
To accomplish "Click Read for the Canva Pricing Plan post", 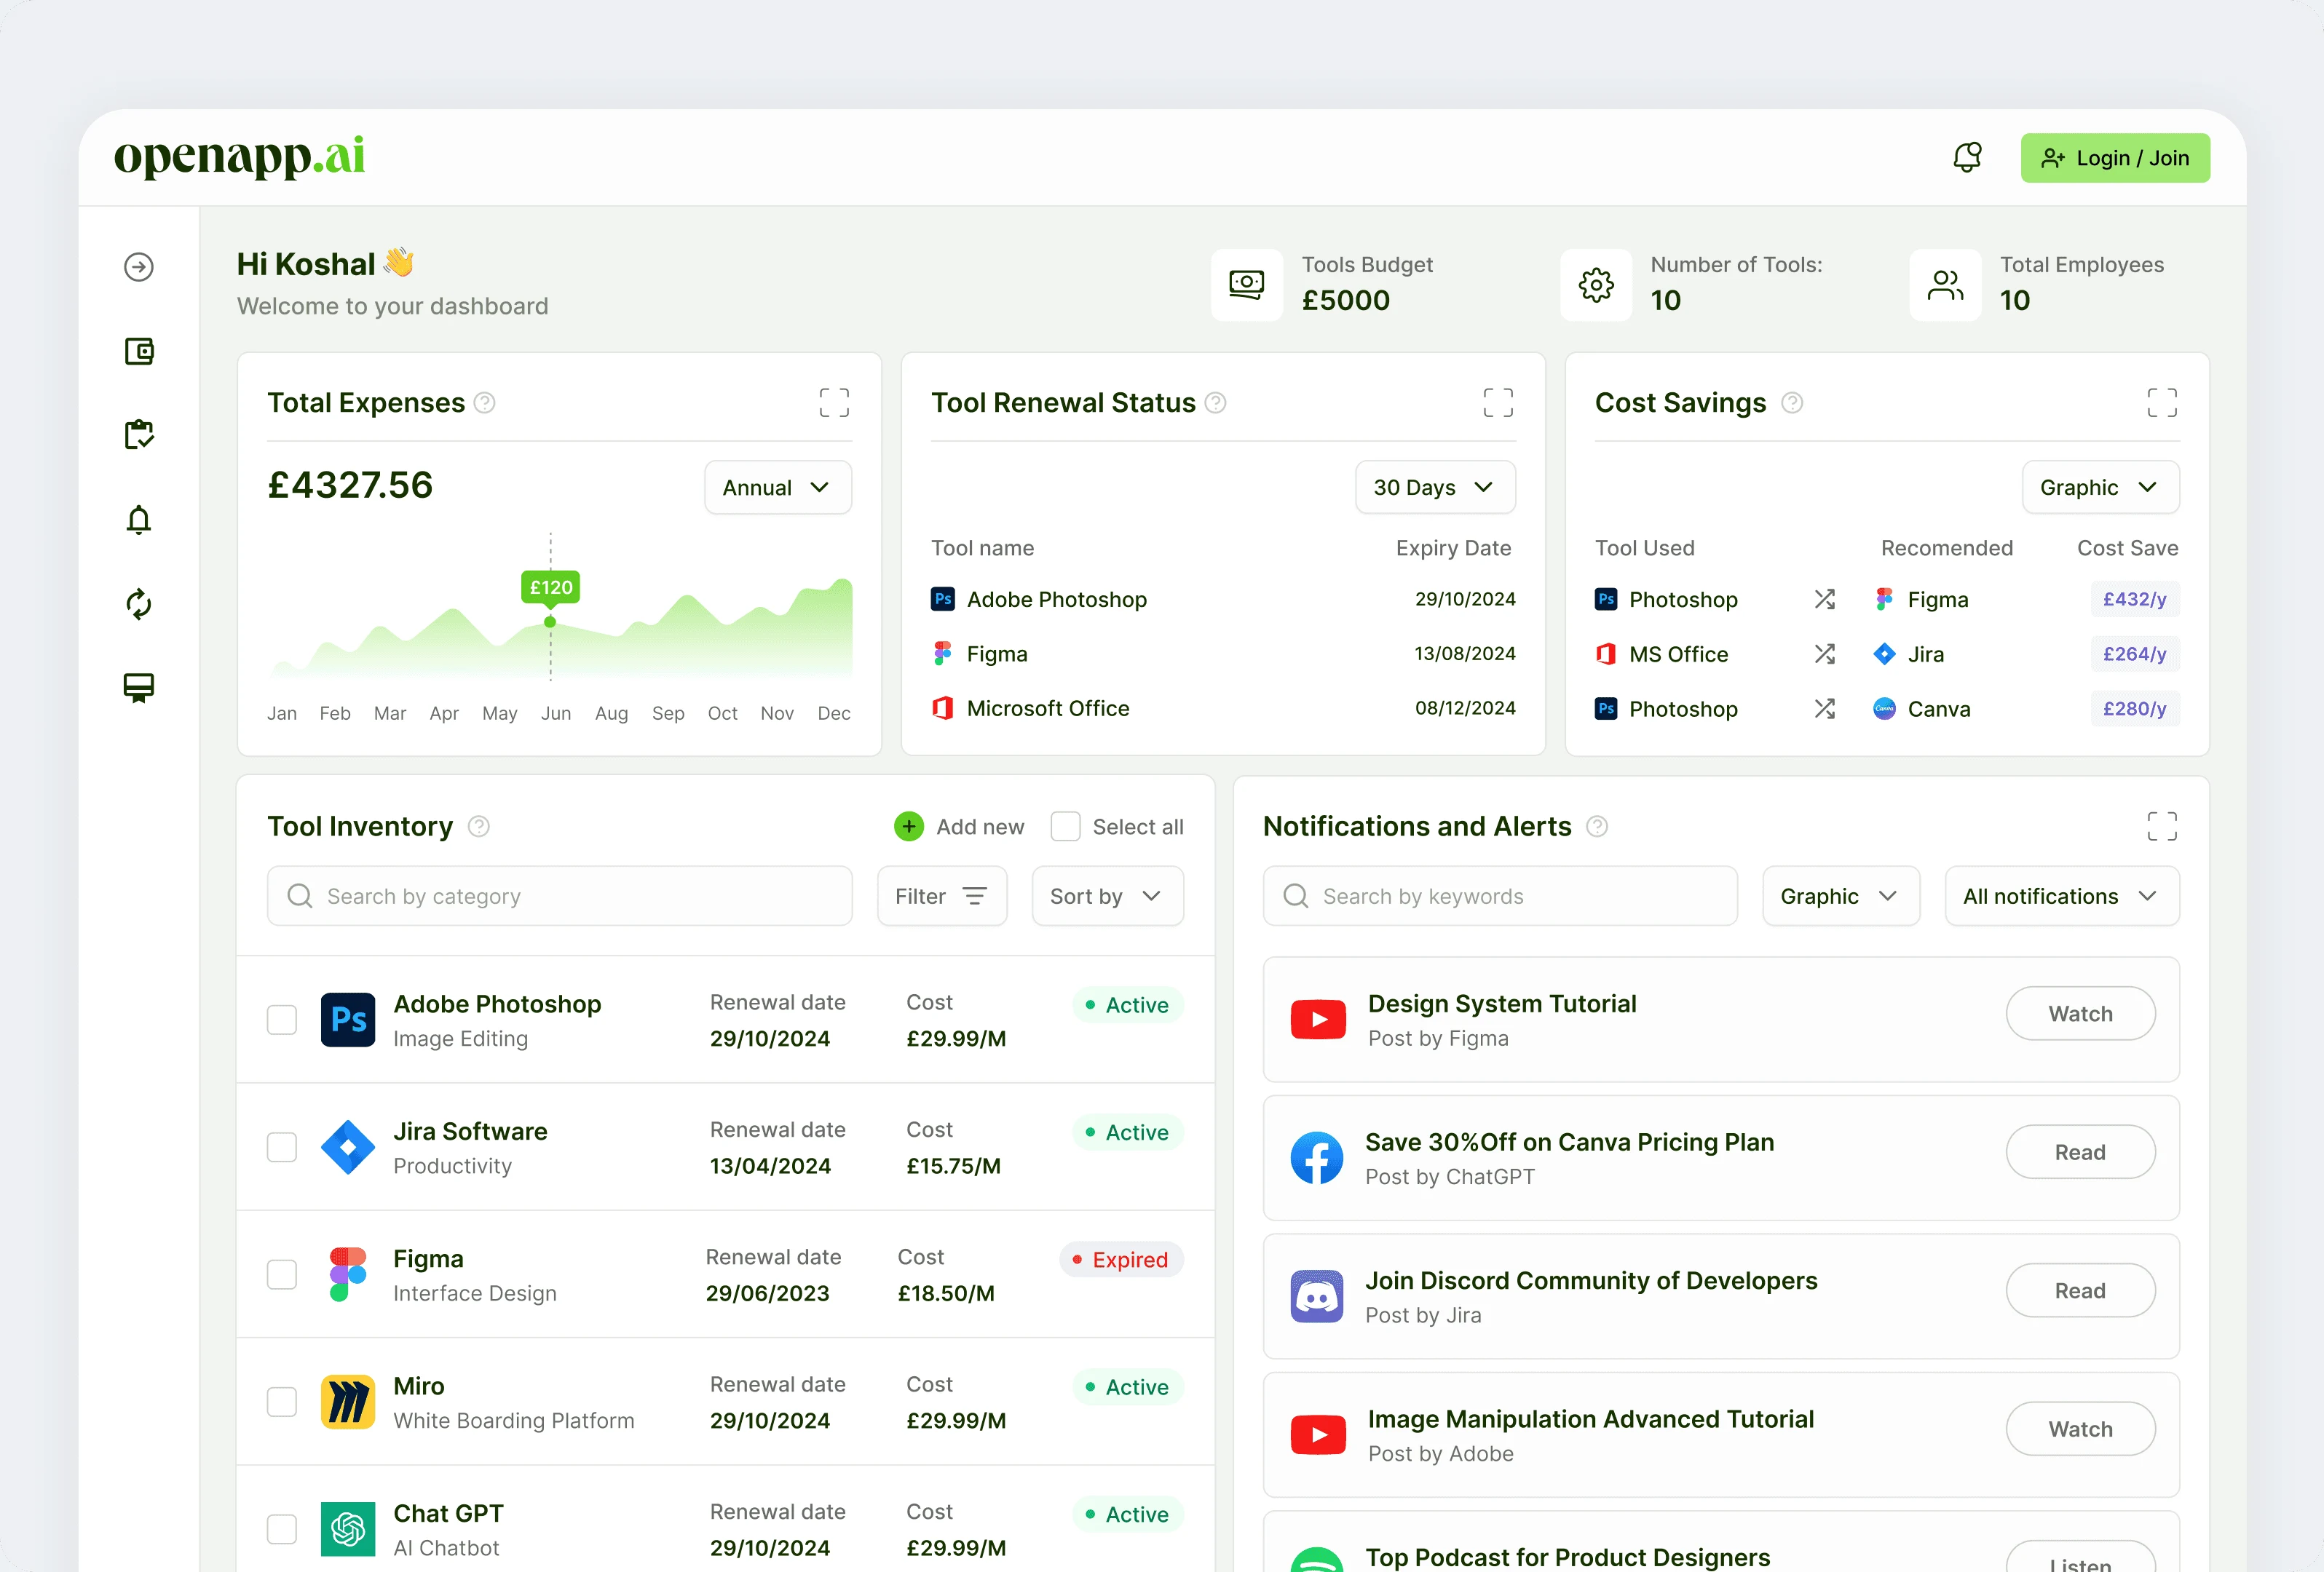I will (2080, 1152).
